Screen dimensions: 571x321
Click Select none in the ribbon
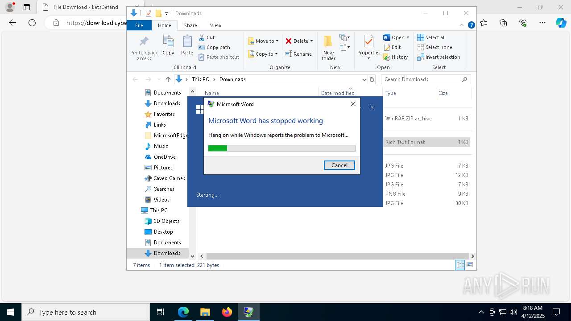click(x=435, y=47)
